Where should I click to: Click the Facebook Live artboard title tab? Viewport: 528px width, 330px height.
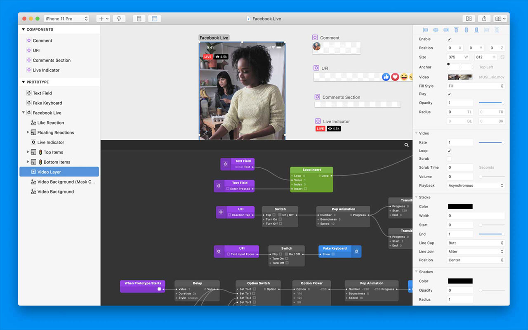214,37
